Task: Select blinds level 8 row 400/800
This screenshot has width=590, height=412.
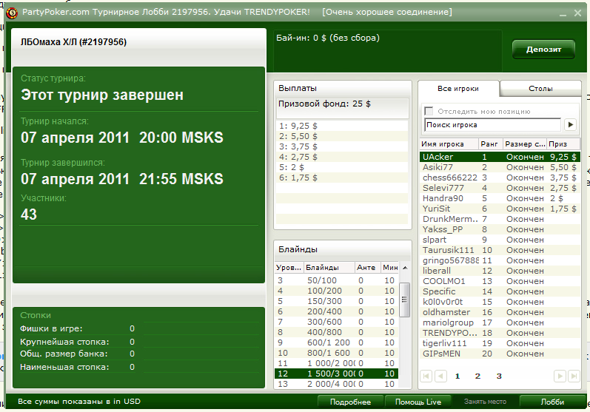Action: 337,332
